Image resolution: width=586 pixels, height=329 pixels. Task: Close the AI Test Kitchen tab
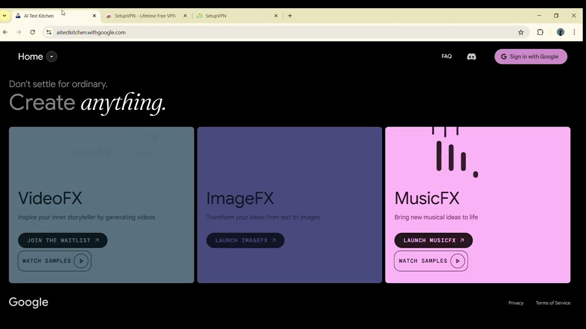[94, 16]
